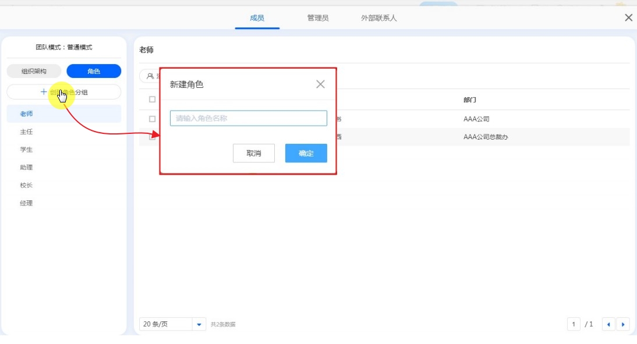Check the first member row checkbox

coord(152,119)
